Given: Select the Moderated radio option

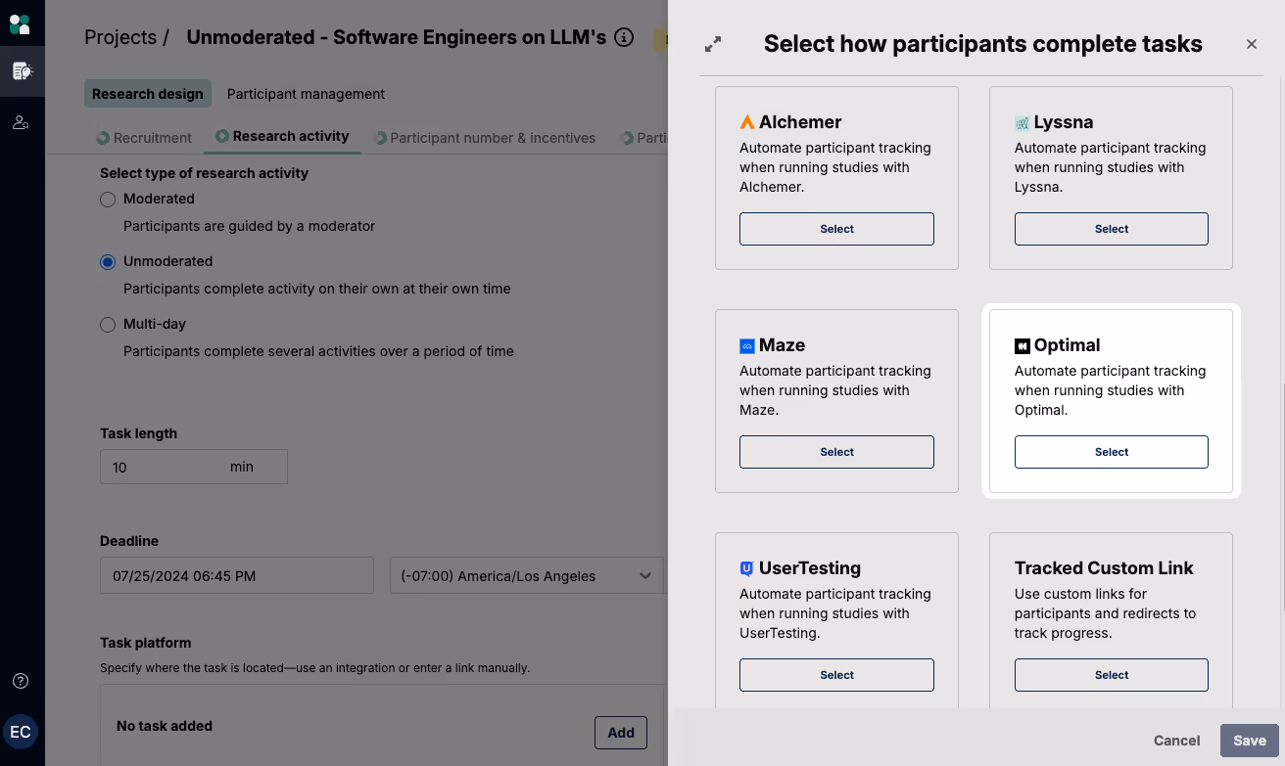Looking at the screenshot, I should coord(108,200).
